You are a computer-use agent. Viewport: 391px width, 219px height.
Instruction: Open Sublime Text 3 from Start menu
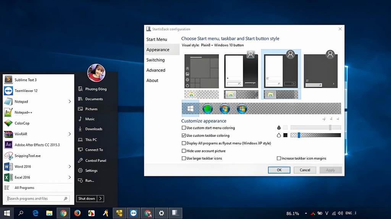pyautogui.click(x=26, y=80)
